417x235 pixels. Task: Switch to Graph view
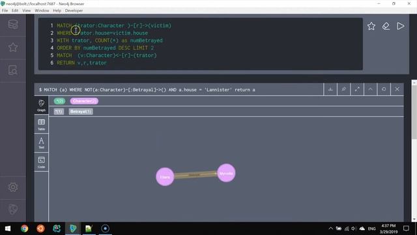(41, 106)
